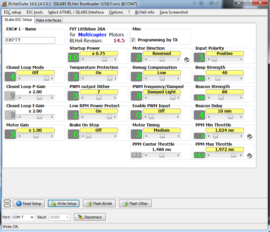Viewport: 270px width, 232px height.
Task: Click PWM output Dither slider right arrow
Action: [115, 98]
